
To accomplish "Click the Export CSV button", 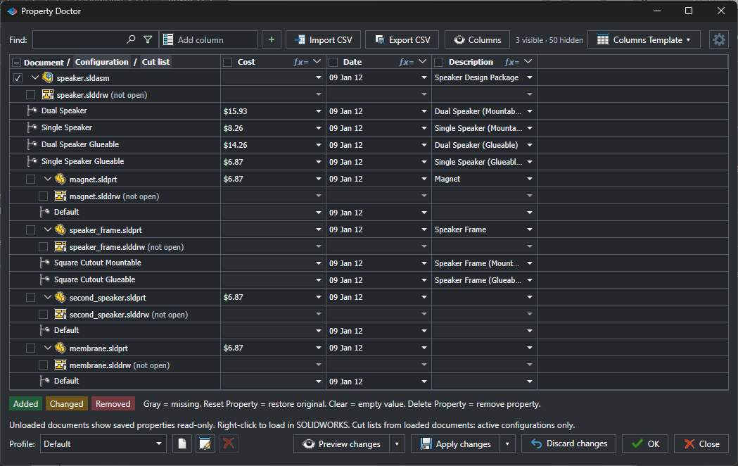I will (402, 39).
